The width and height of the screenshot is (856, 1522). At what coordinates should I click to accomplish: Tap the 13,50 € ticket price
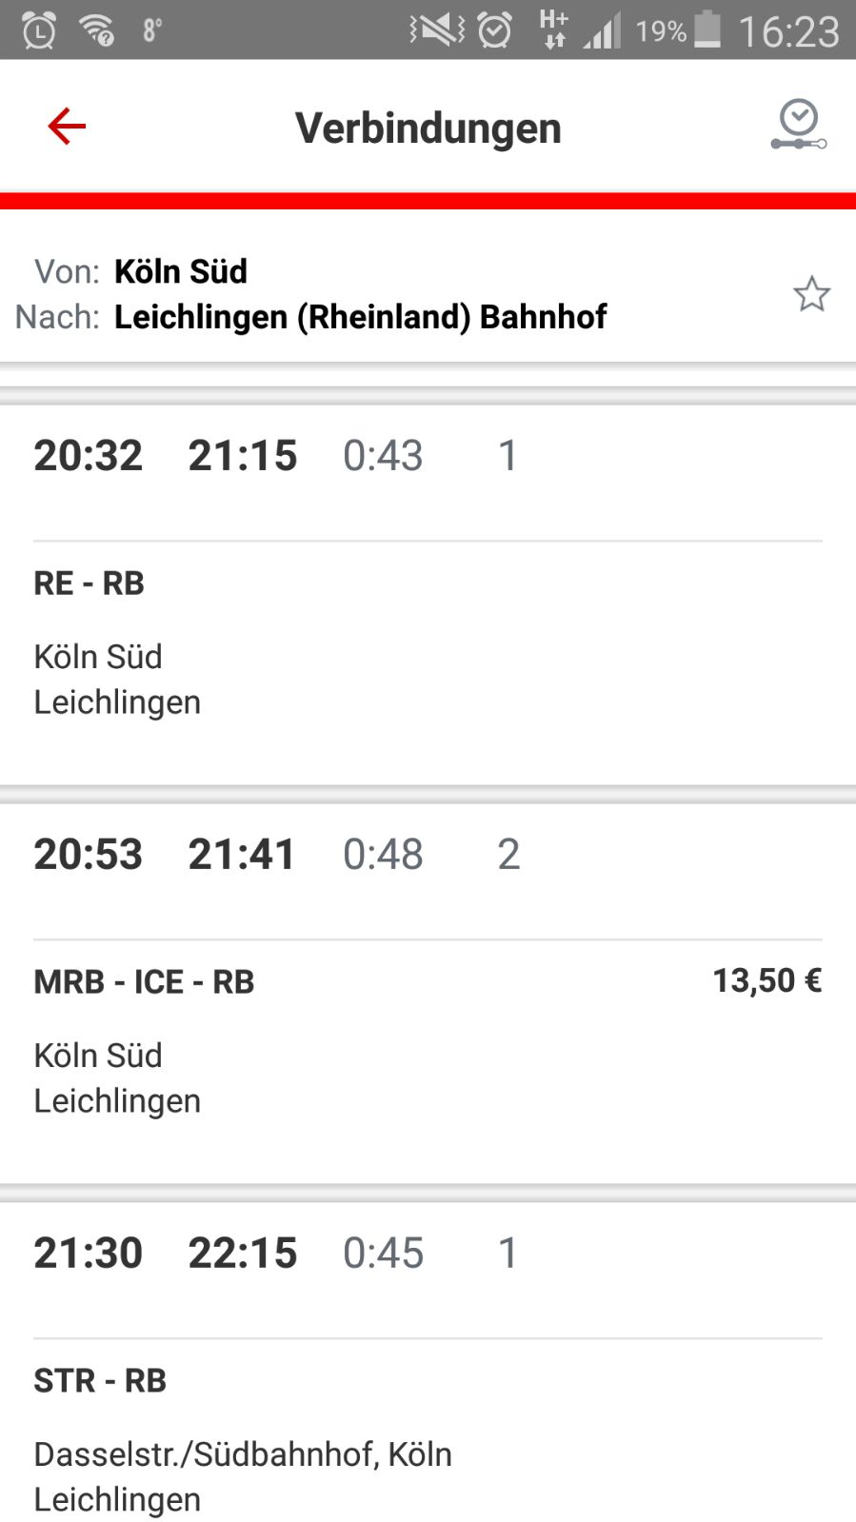766,980
